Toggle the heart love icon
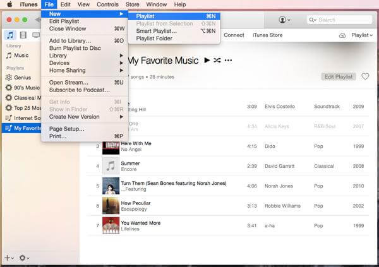 click(x=365, y=76)
